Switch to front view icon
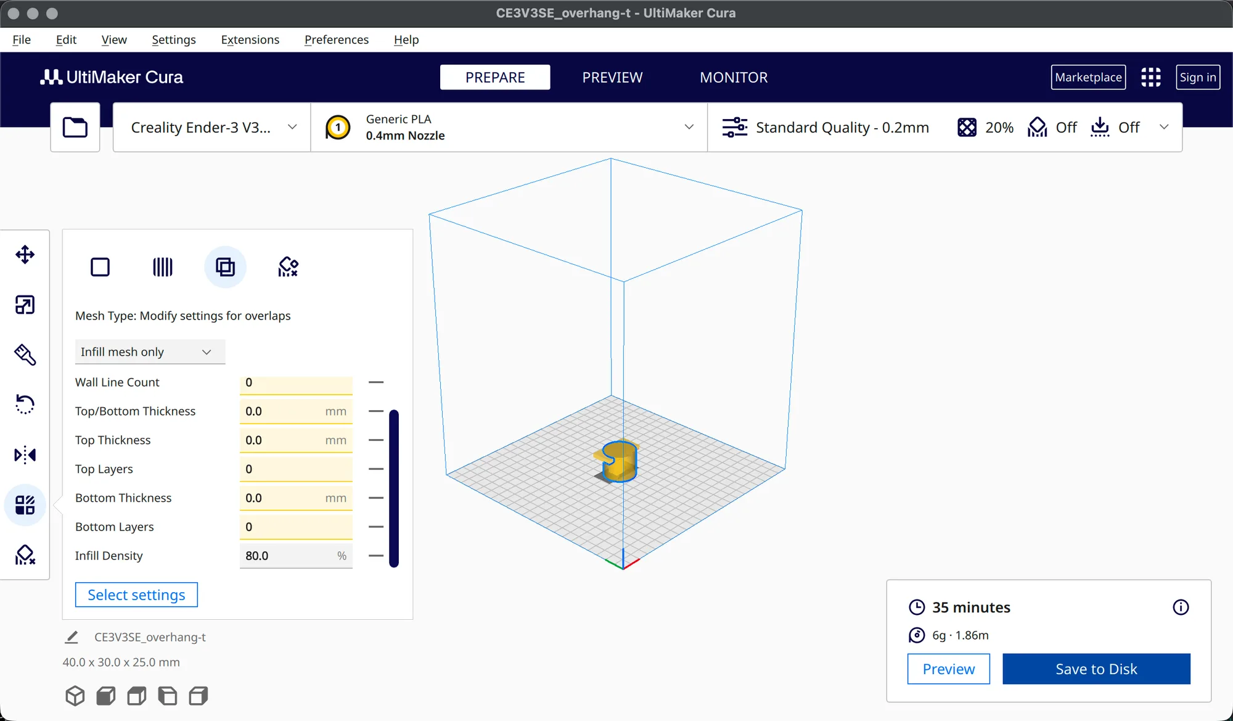 (106, 696)
